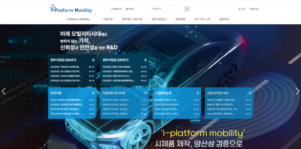
Task: Advance to next banner slide arrow
Action: [297, 91]
